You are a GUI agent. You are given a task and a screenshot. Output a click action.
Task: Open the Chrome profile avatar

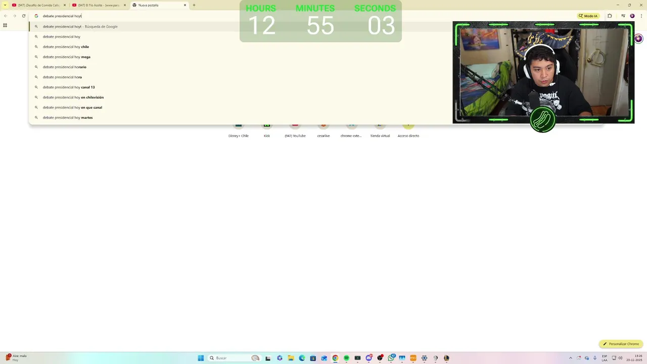pos(632,16)
